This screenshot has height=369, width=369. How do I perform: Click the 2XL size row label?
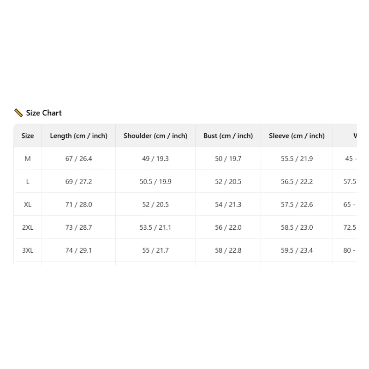click(28, 227)
